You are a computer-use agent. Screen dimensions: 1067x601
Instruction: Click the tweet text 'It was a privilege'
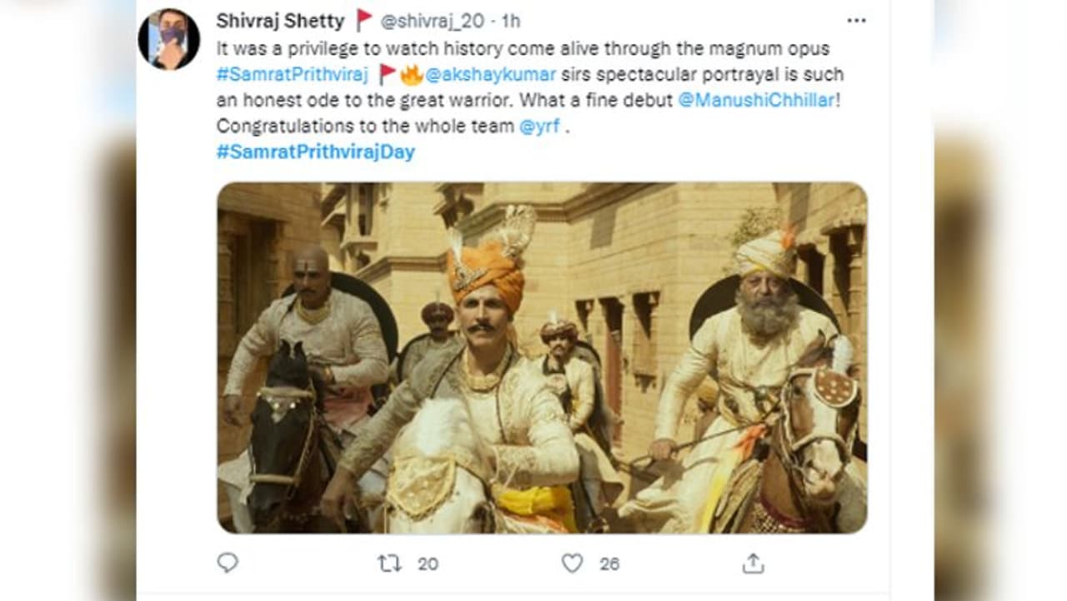[275, 48]
